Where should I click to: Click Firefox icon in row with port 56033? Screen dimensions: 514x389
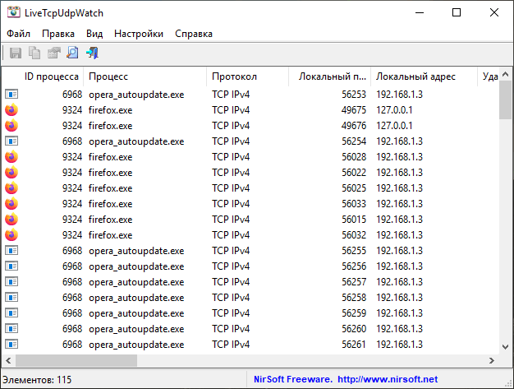[11, 204]
